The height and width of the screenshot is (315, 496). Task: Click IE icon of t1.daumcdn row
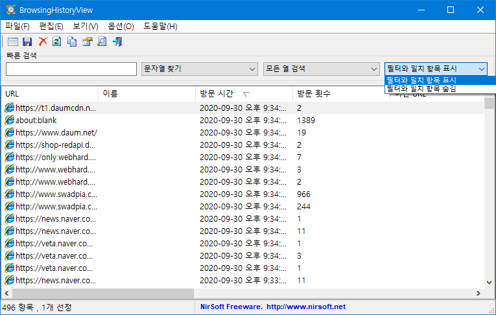pyautogui.click(x=10, y=108)
